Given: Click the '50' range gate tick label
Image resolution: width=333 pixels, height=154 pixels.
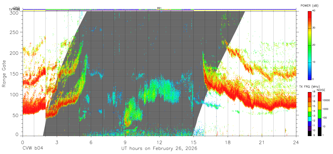Looking at the screenshot, I should click(16, 115).
